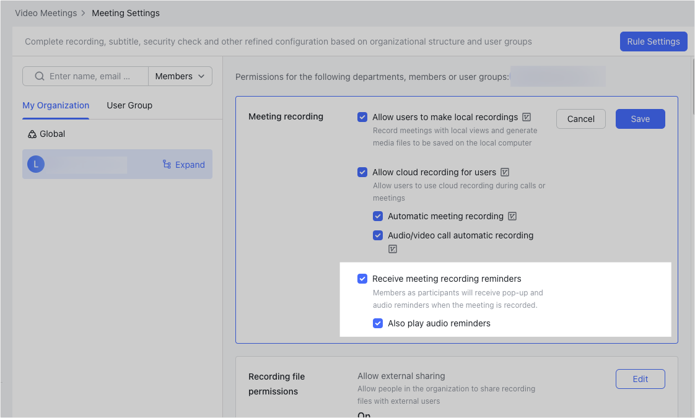The image size is (695, 418).
Task: Uncheck Allow users to make local recordings
Action: [362, 117]
